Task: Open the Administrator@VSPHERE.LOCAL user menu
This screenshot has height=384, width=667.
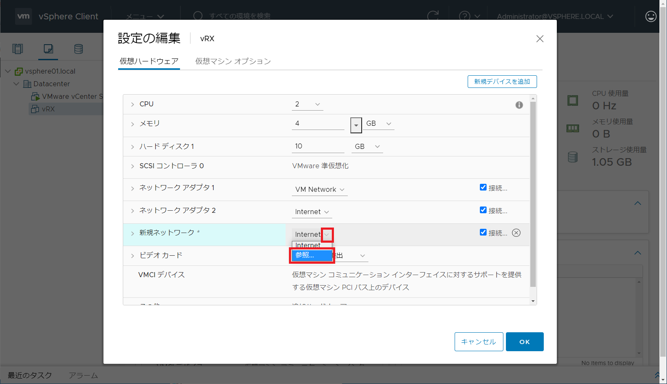Action: (x=555, y=16)
